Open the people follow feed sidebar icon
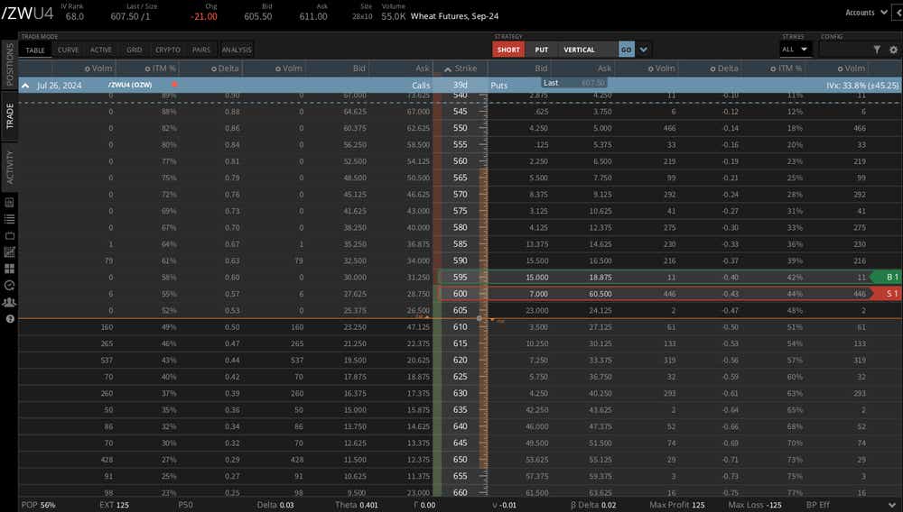Screen dimensions: 903x512 click(9, 302)
